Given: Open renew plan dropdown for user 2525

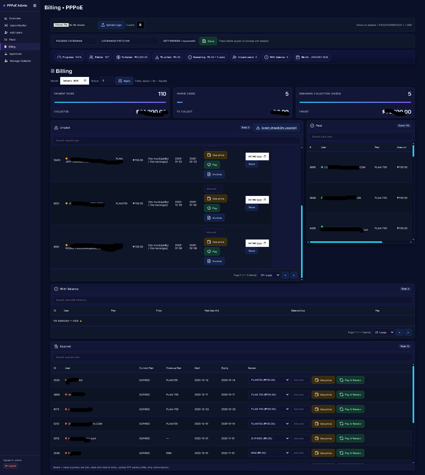Looking at the screenshot, I should [269, 380].
